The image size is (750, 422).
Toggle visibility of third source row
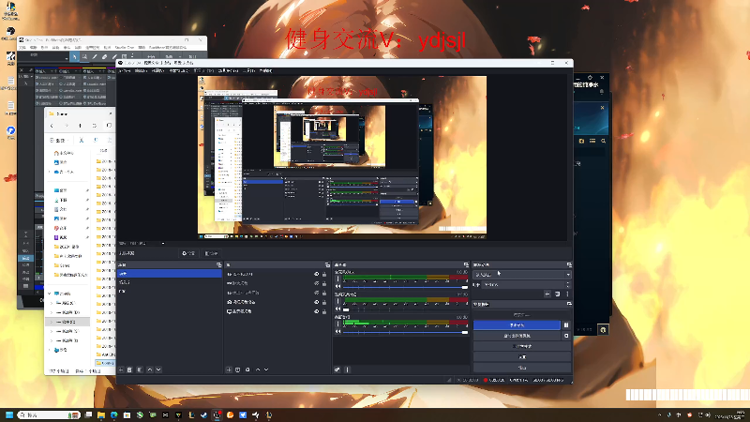[316, 293]
